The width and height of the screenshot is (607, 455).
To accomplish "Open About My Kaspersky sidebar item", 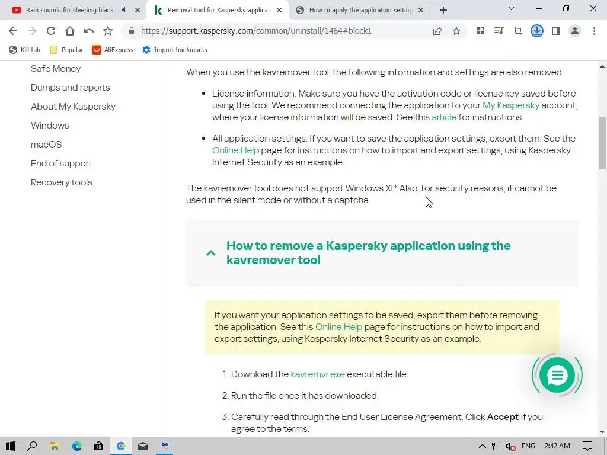I will point(73,107).
